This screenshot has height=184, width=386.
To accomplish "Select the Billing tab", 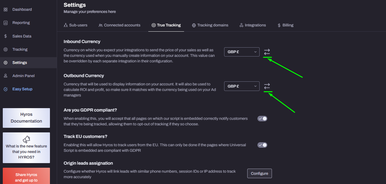I will click(x=285, y=25).
